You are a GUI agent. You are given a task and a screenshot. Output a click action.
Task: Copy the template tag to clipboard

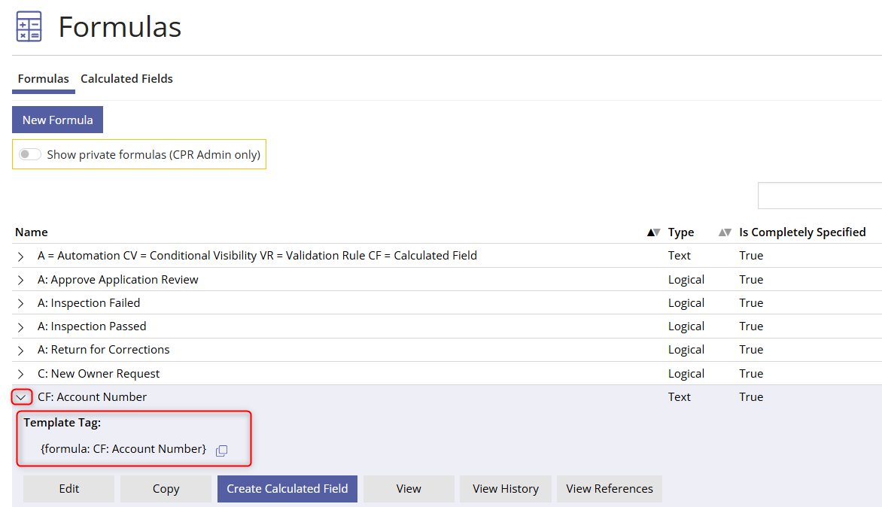(x=221, y=451)
